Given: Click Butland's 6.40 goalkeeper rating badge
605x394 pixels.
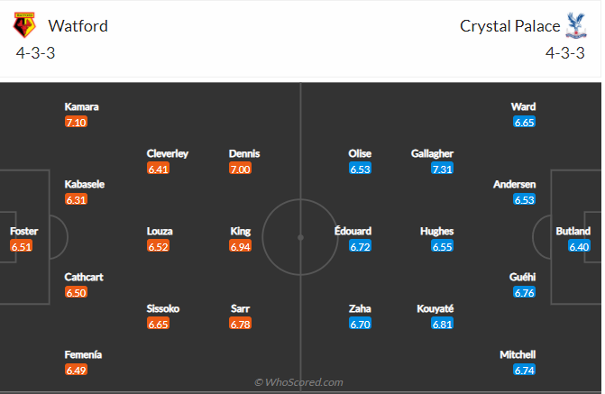Looking at the screenshot, I should click(x=579, y=246).
